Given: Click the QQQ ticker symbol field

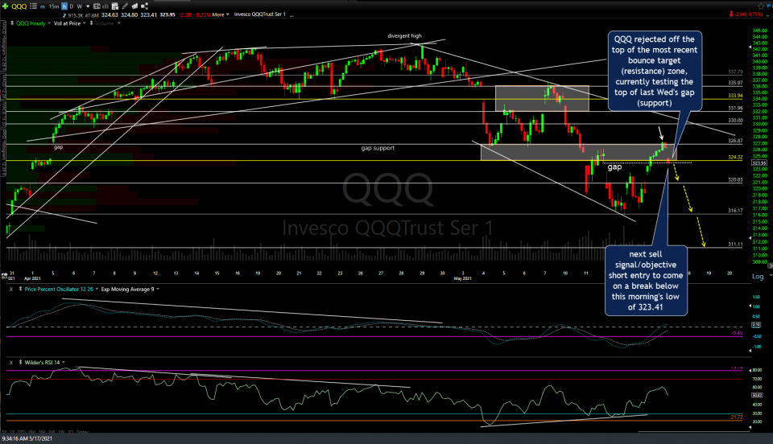Looking at the screenshot, I should click(19, 6).
